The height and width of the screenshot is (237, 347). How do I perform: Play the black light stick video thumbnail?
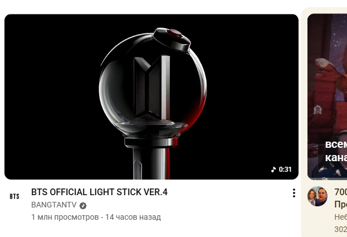point(151,97)
